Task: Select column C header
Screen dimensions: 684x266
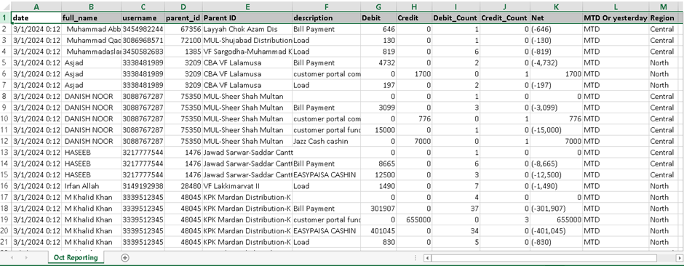Action: tap(143, 7)
